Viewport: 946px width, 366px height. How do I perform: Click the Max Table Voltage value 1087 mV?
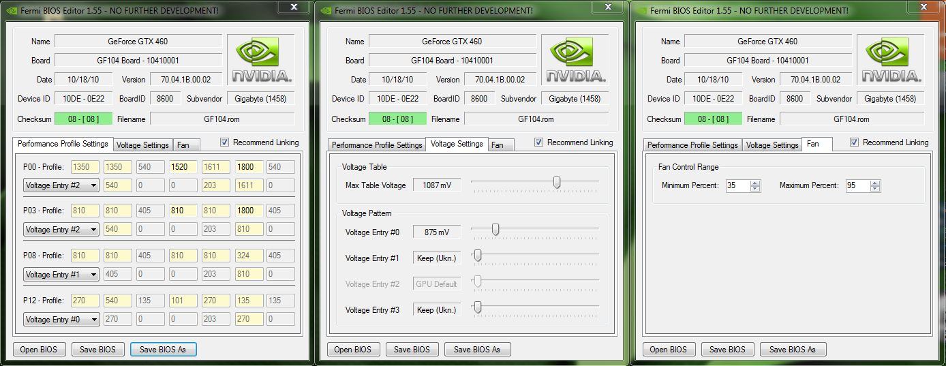point(437,185)
